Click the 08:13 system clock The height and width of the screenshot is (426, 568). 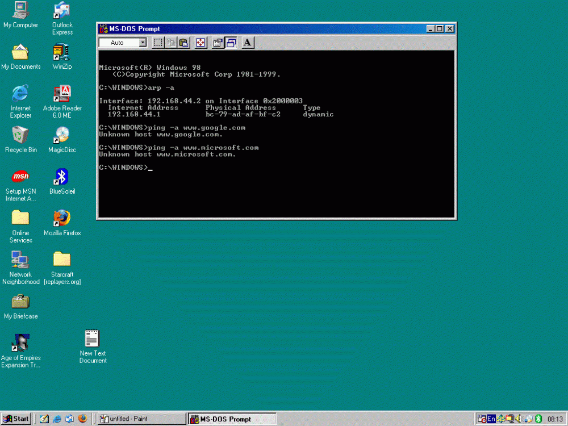pos(555,419)
